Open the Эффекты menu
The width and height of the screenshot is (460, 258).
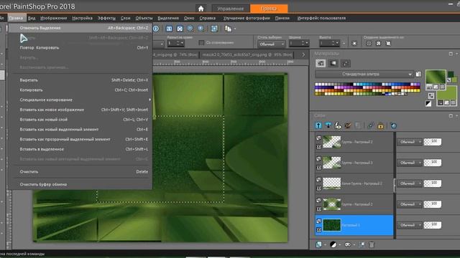click(106, 18)
